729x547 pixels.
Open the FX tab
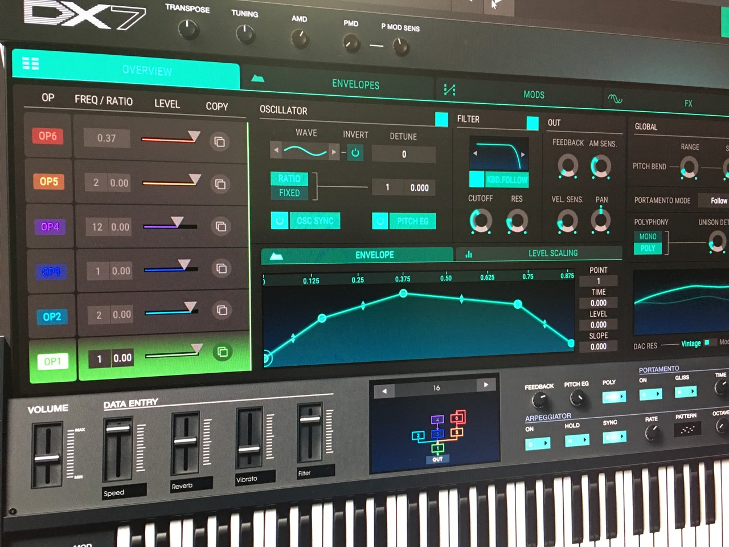click(x=666, y=102)
